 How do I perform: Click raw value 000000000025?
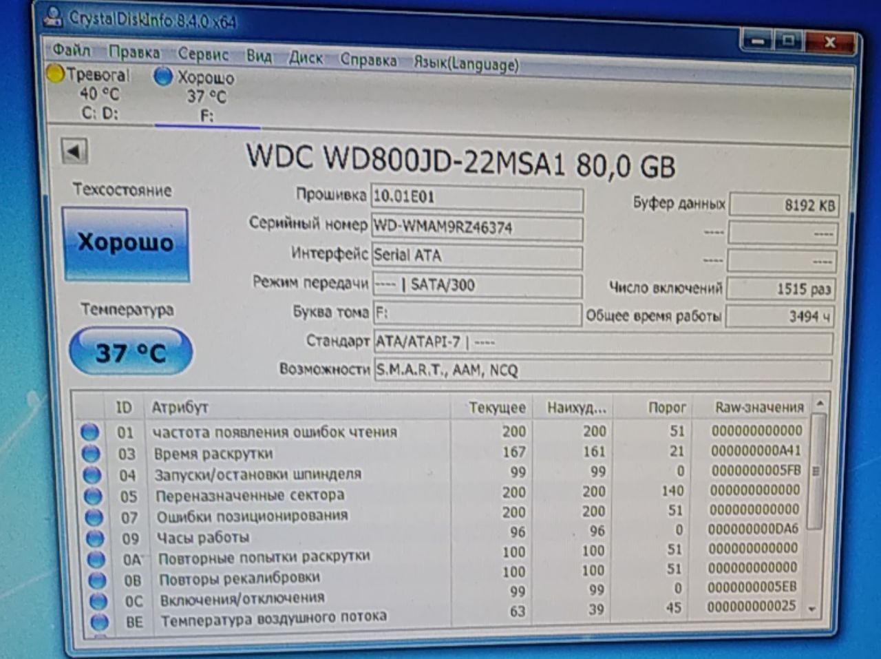click(751, 607)
